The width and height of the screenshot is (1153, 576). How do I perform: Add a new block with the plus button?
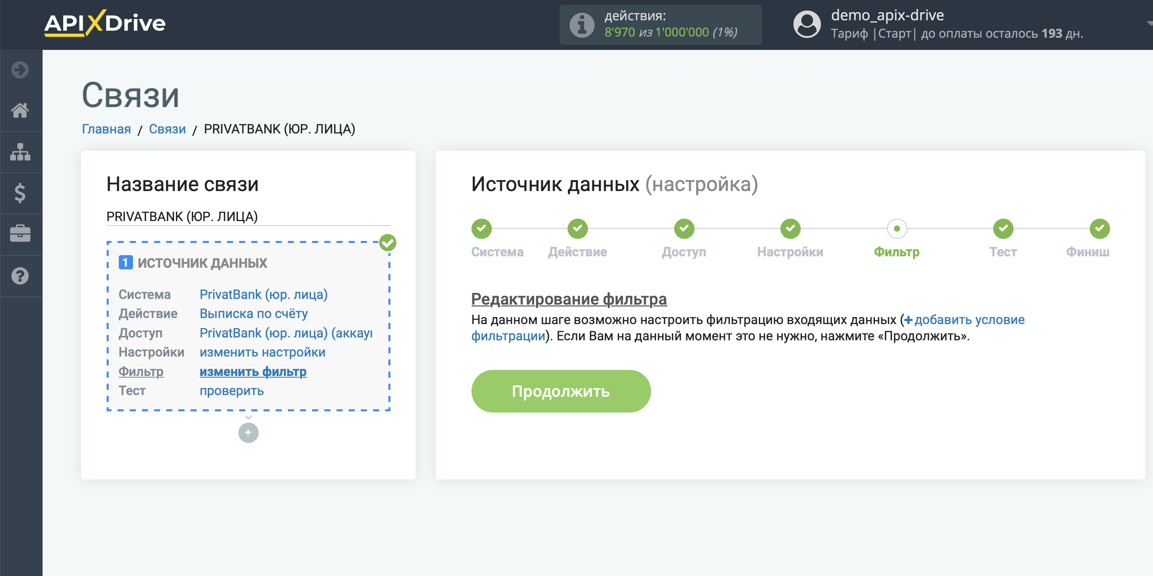click(x=249, y=433)
